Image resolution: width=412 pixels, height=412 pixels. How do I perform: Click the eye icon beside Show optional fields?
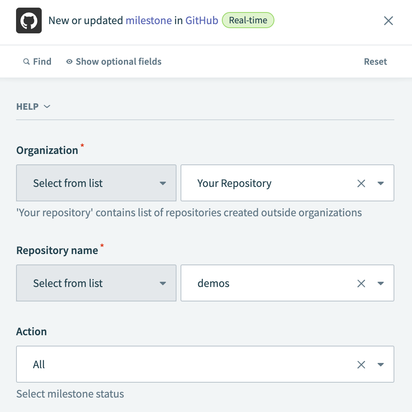pos(69,61)
